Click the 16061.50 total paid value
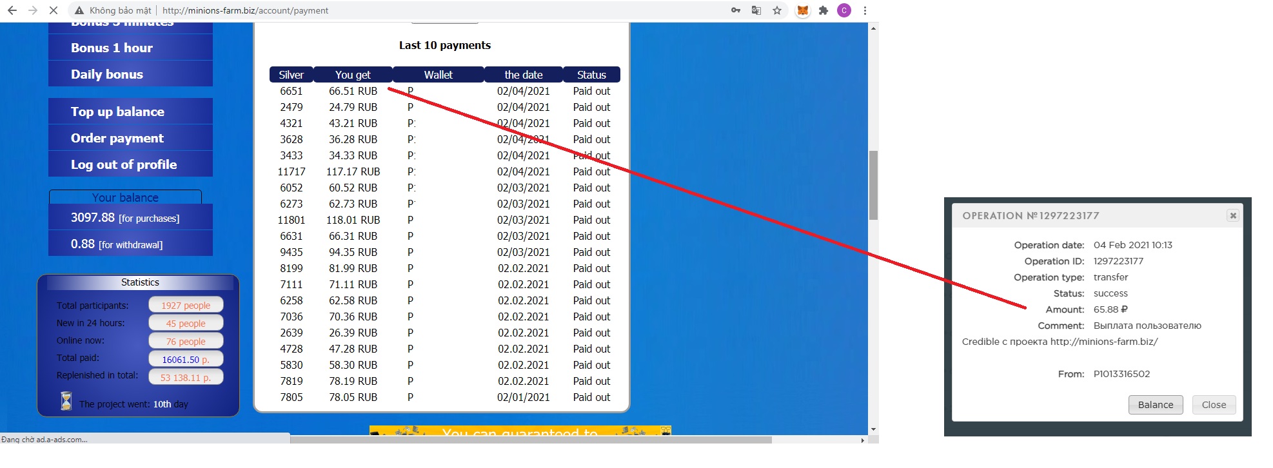 pos(186,359)
